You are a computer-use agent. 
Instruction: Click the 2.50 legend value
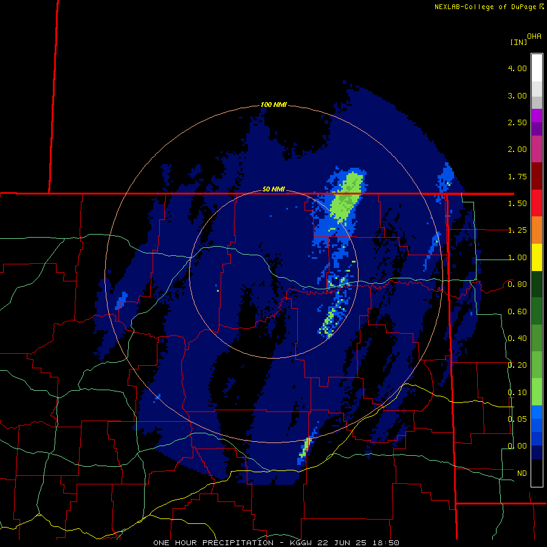point(517,122)
